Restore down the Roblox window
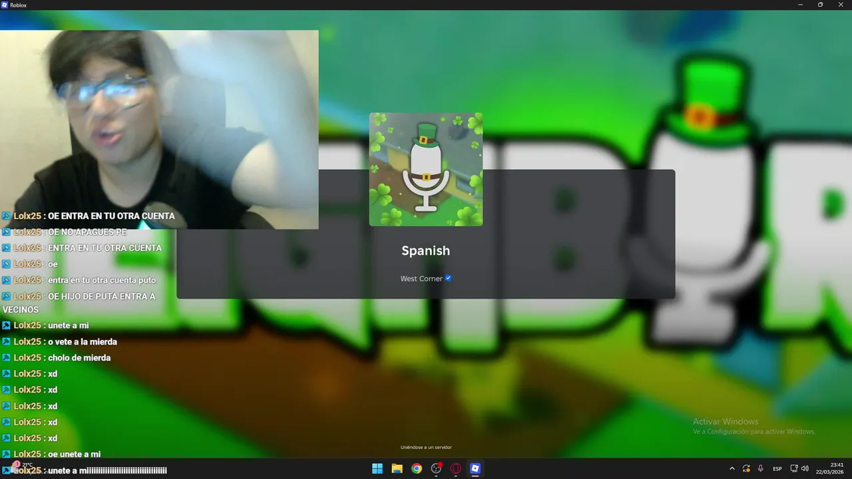Image resolution: width=852 pixels, height=479 pixels. (x=820, y=5)
